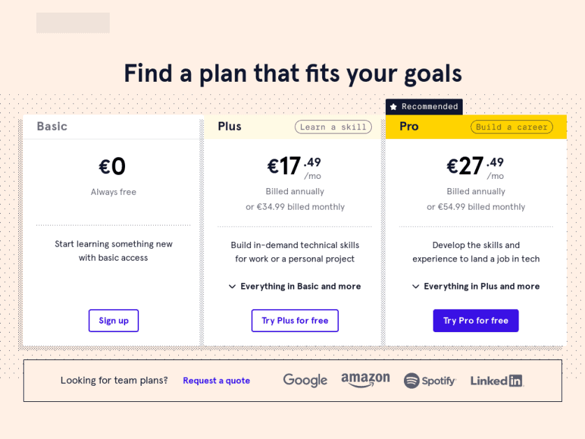Click the site logo placeholder top left
The height and width of the screenshot is (439, 585).
tap(72, 22)
